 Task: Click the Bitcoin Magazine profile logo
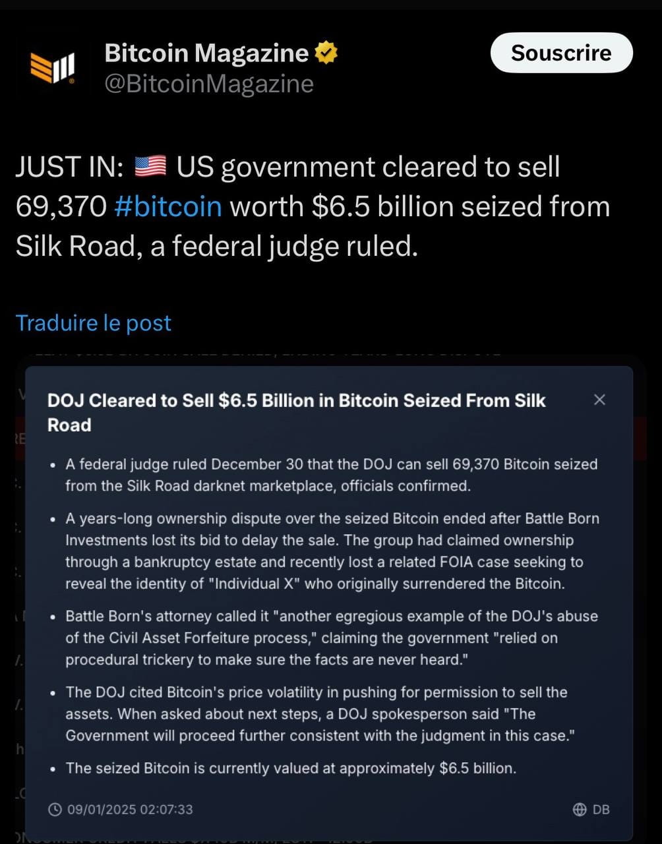(53, 64)
